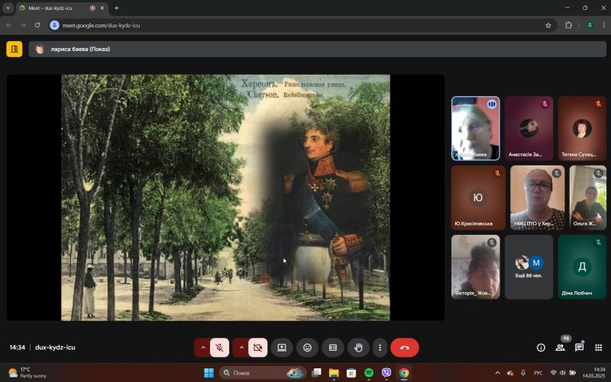The height and width of the screenshot is (382, 611).
Task: Select the НМЦ ПТО у Хер... video tile
Action: [538, 197]
